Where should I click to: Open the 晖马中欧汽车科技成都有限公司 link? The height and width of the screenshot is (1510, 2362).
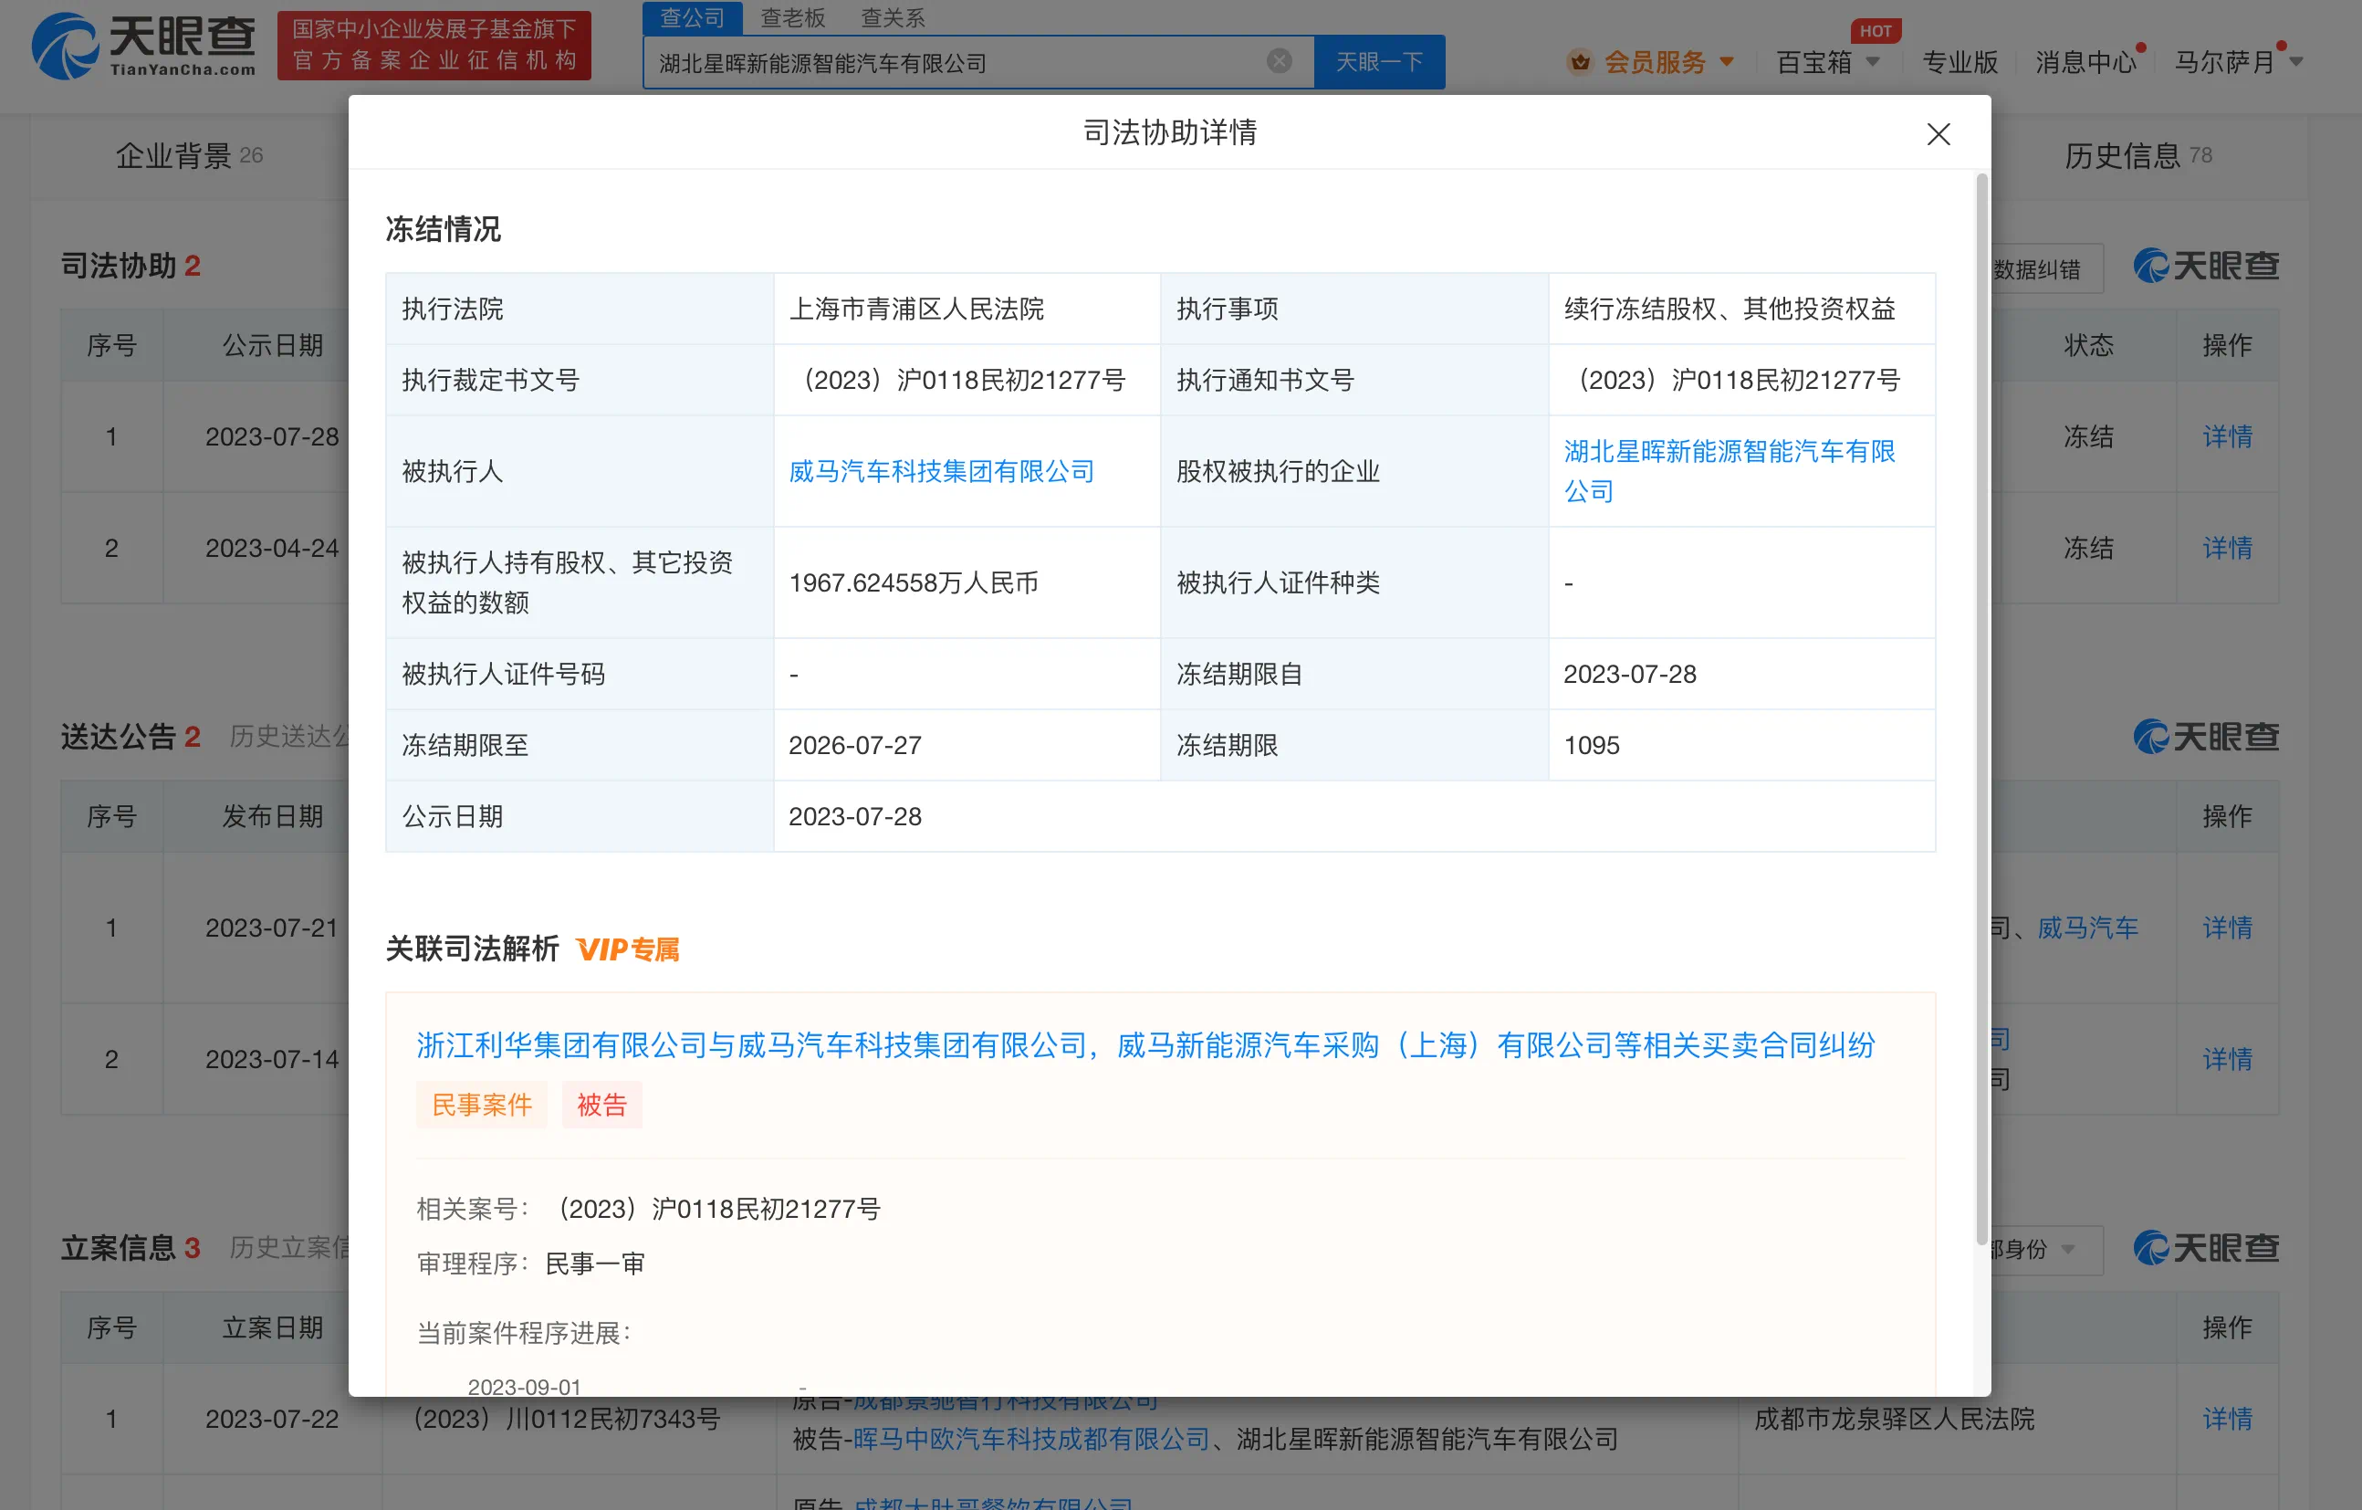coord(1031,1440)
